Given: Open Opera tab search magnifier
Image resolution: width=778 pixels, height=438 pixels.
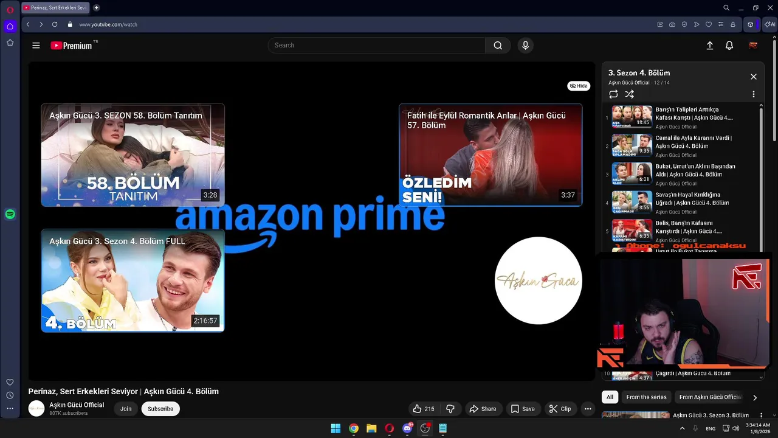Looking at the screenshot, I should 726,8.
